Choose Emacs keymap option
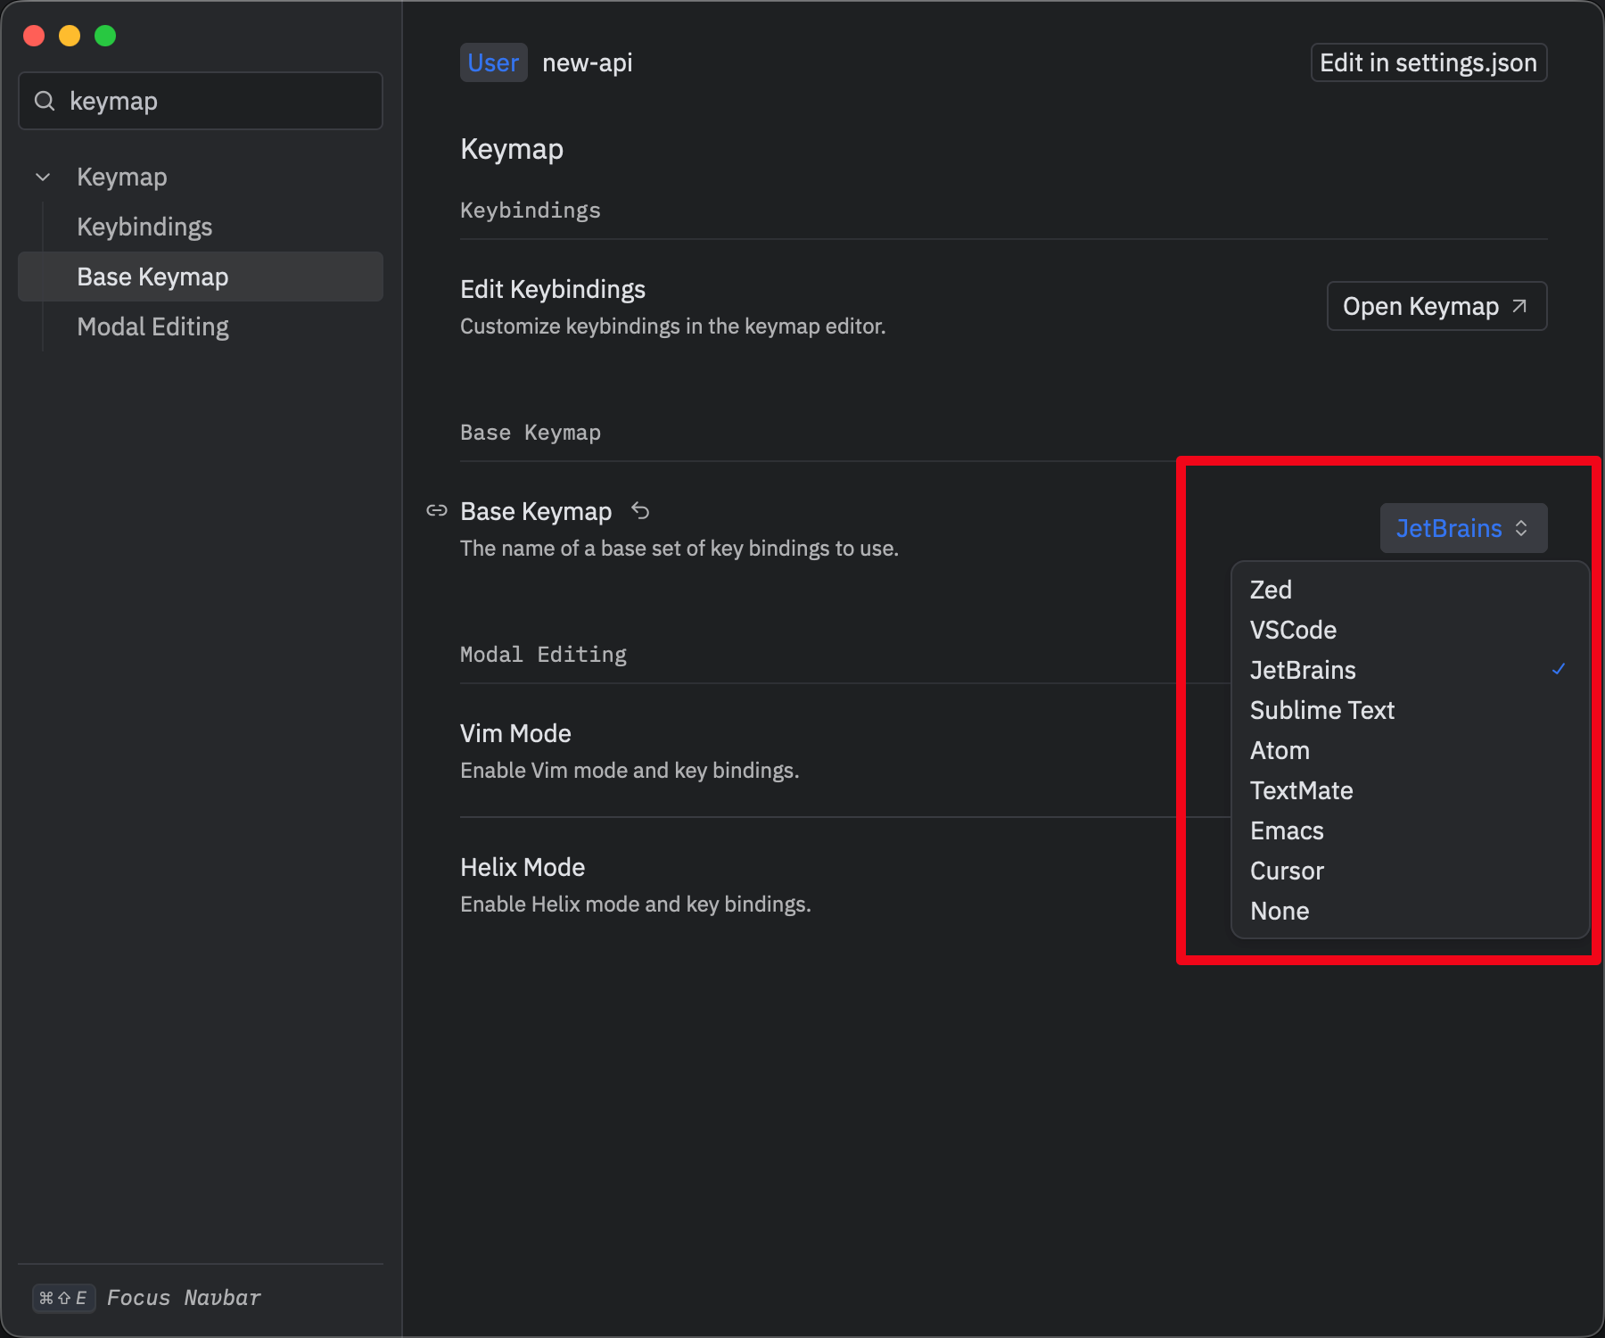The image size is (1605, 1338). 1410,830
